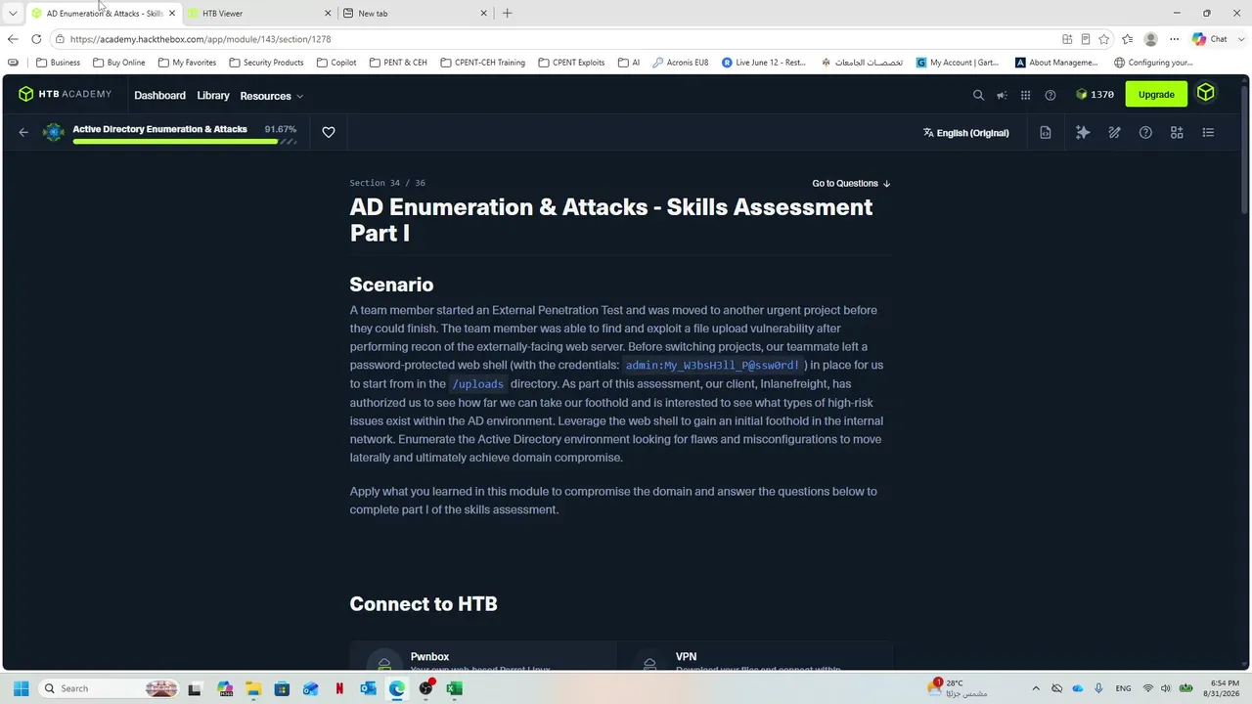Viewport: 1252px width, 704px height.
Task: Go back using the module back arrow
Action: [23, 133]
